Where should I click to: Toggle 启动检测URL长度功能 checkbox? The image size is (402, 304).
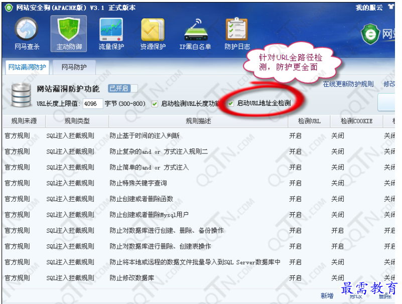[x=155, y=104]
